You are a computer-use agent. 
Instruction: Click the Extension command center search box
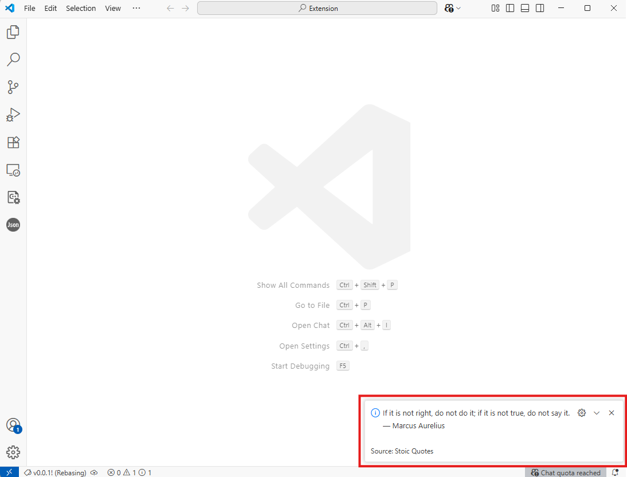click(317, 9)
